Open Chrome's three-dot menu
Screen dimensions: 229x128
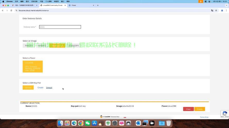tap(226, 10)
